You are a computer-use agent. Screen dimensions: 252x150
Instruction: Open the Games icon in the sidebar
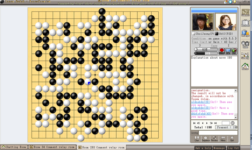(245, 12)
